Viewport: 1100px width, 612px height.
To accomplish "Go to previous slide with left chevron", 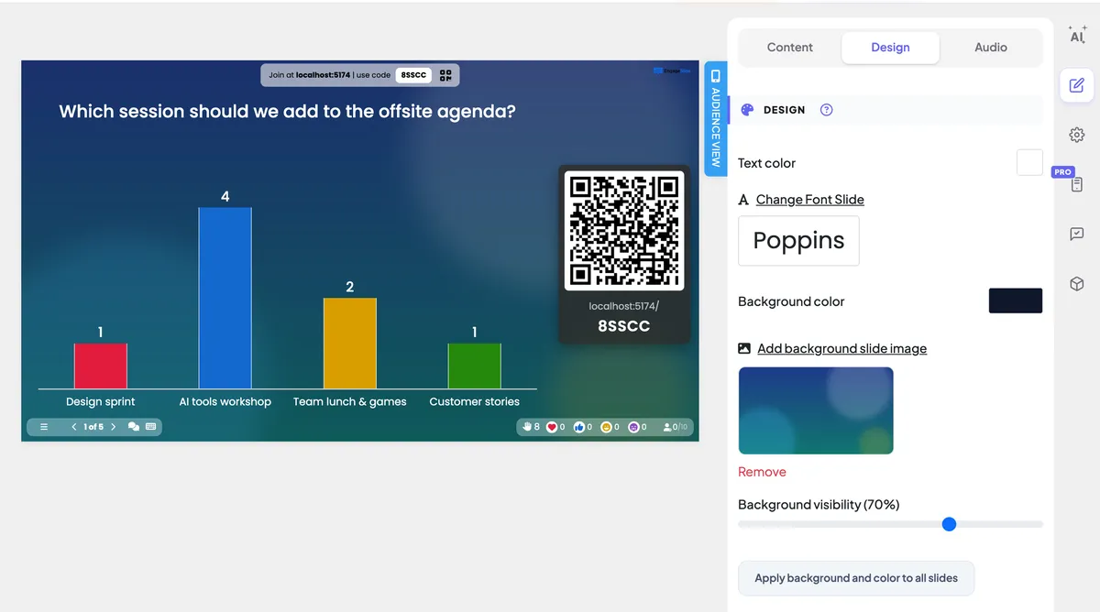I will point(73,427).
